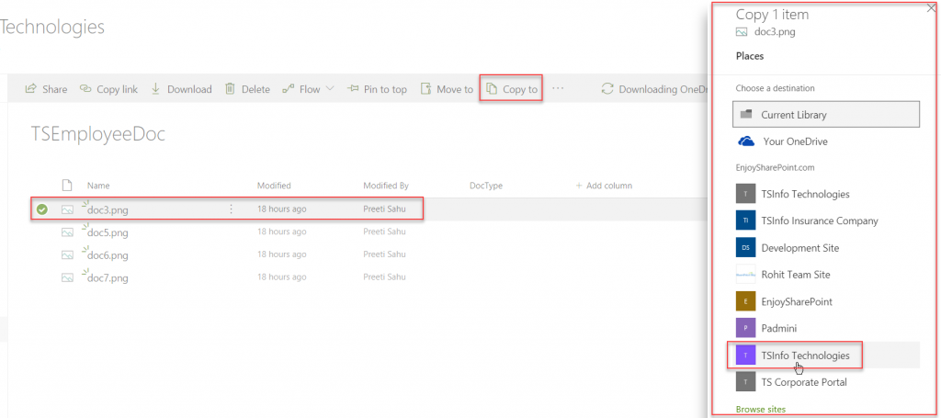Viewport: 941px width, 418px height.
Task: Choose Current Library as destination
Action: pyautogui.click(x=826, y=114)
